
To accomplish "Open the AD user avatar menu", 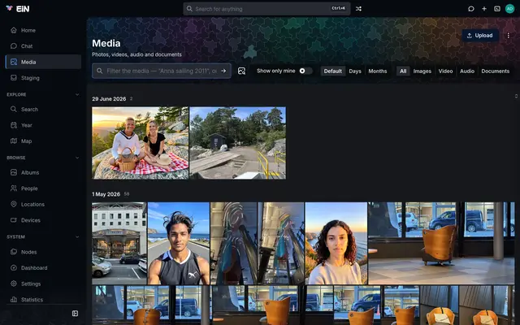I will tap(509, 9).
